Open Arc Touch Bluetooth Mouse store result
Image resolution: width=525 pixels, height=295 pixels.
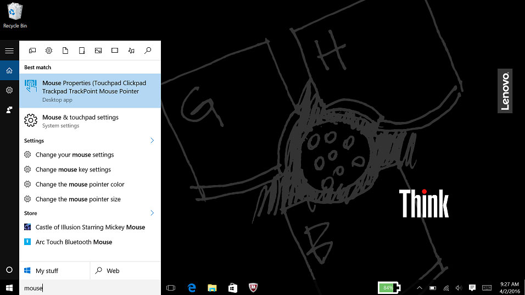90,242
